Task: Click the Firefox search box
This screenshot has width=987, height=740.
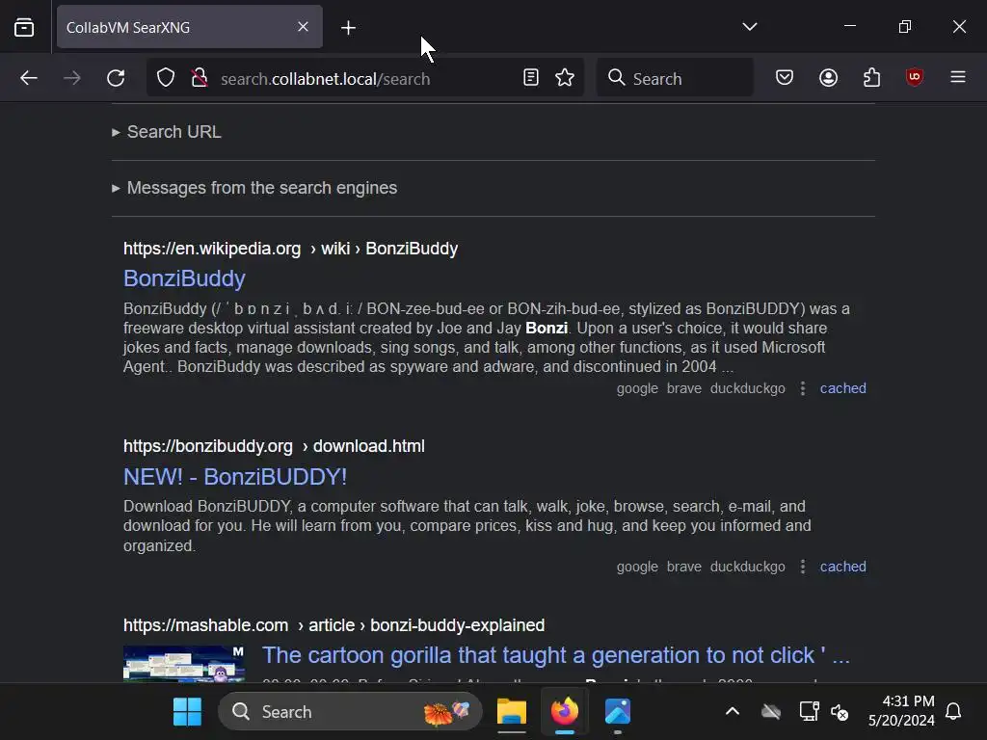Action: [675, 78]
